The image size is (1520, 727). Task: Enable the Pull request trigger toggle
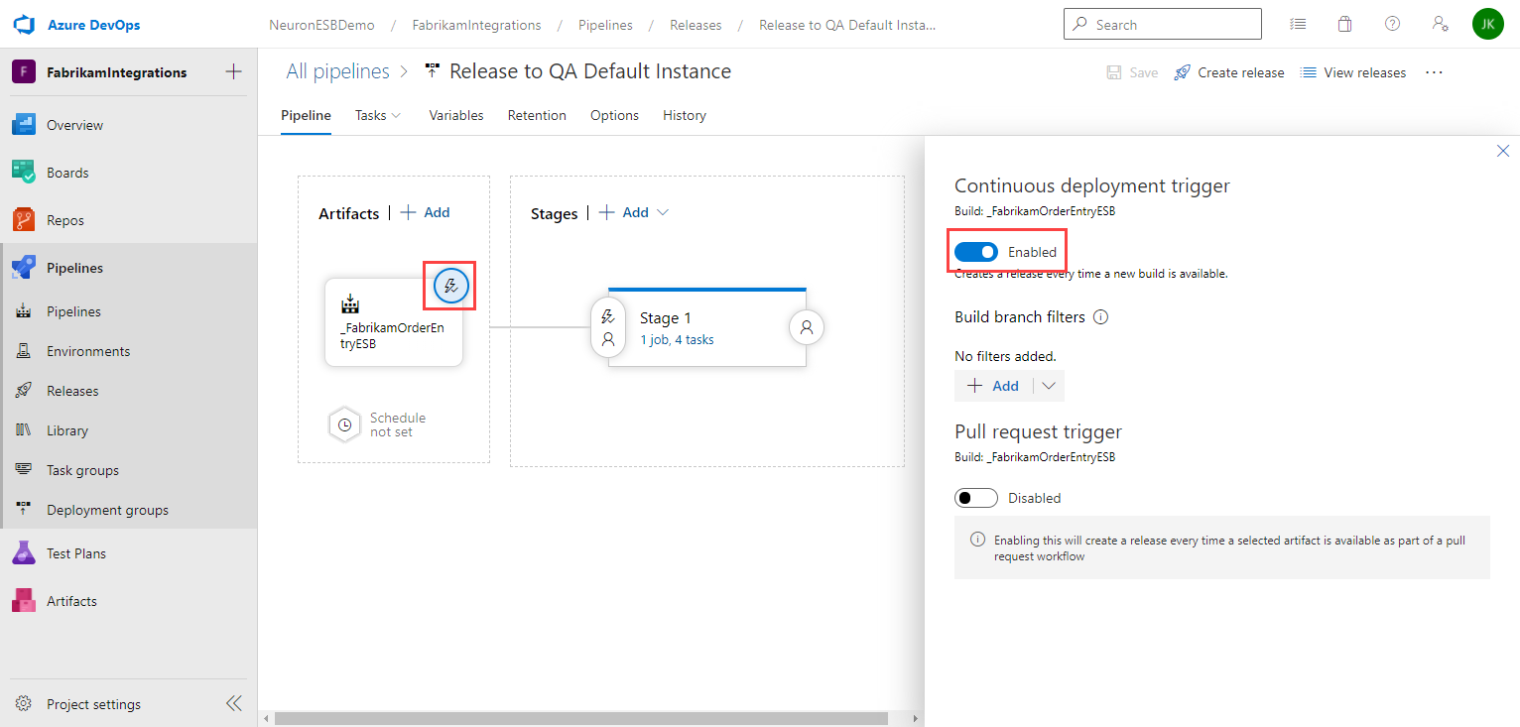point(976,498)
